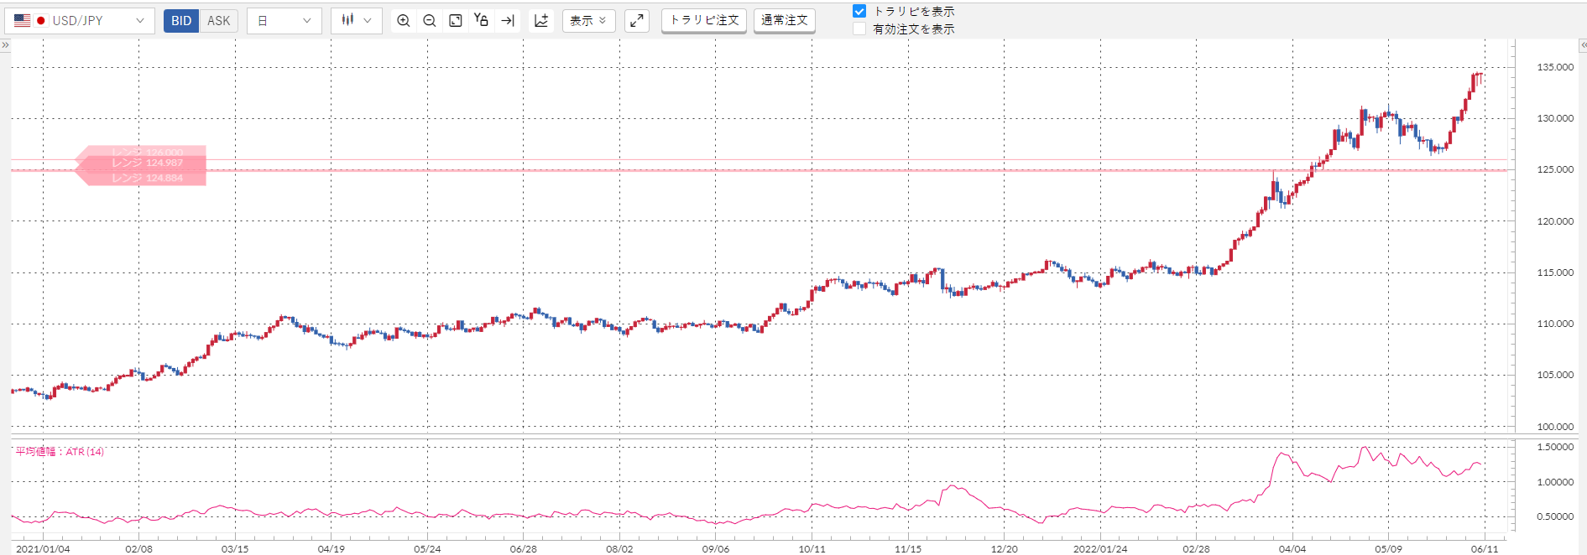The image size is (1587, 555).
Task: Click the 2022/01/24 date label
Action: [x=1100, y=549]
